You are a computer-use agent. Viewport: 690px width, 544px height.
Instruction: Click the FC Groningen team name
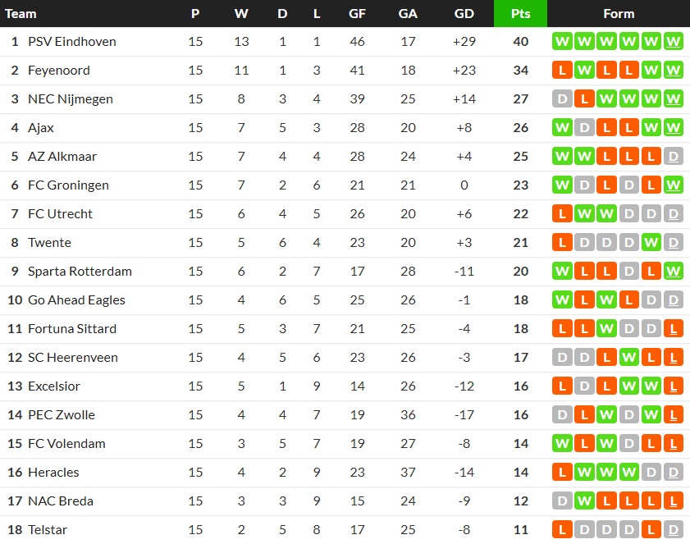68,185
